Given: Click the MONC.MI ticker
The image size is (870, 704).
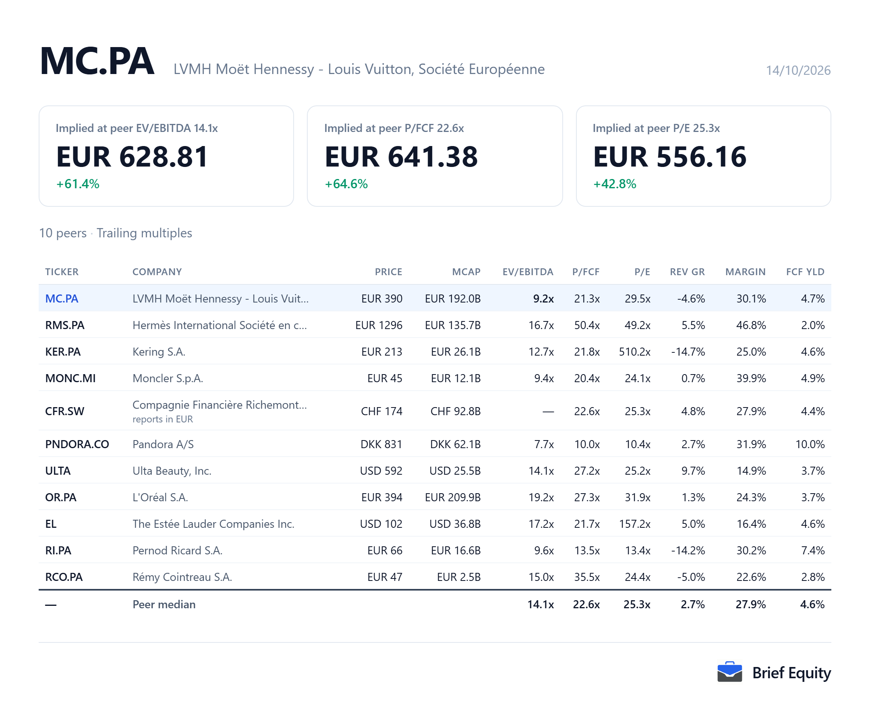Looking at the screenshot, I should (70, 379).
